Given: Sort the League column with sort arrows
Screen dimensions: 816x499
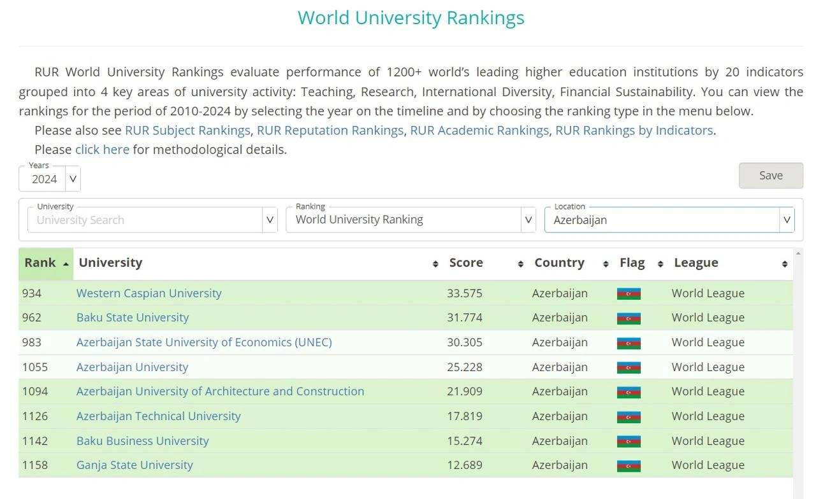Looking at the screenshot, I should click(x=784, y=264).
